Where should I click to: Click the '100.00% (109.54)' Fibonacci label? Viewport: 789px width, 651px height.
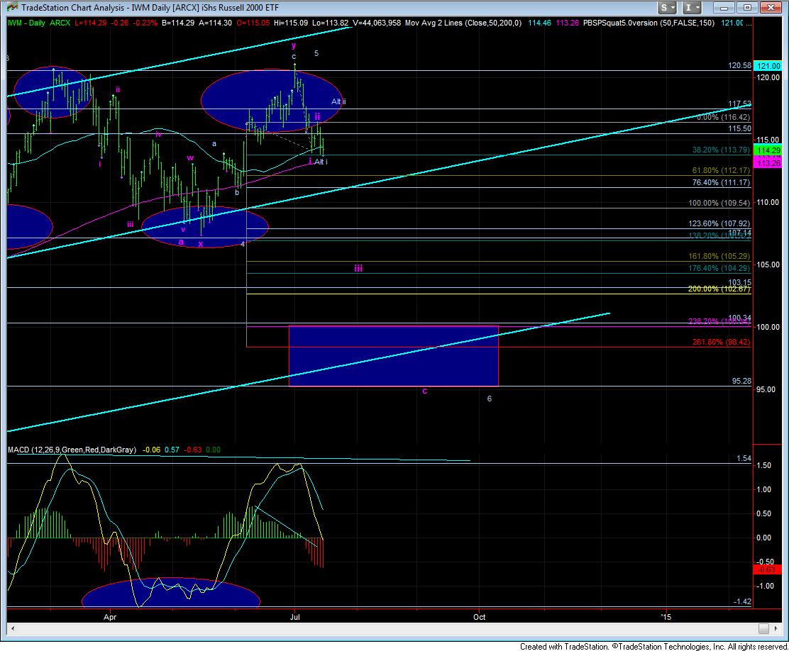(719, 204)
